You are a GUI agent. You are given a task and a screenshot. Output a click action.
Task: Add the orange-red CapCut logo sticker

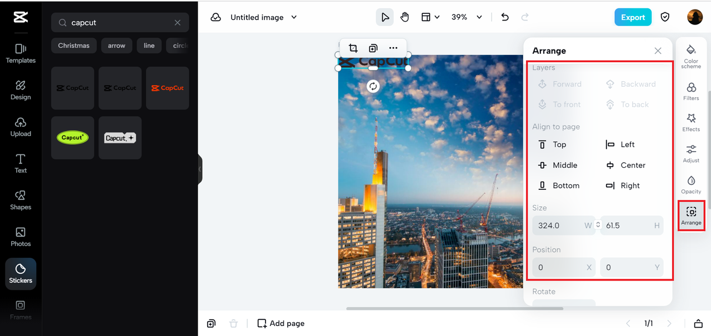coord(168,88)
